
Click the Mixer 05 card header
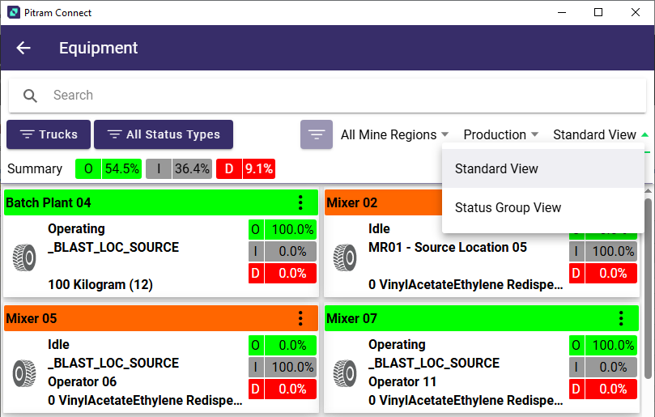click(x=161, y=318)
